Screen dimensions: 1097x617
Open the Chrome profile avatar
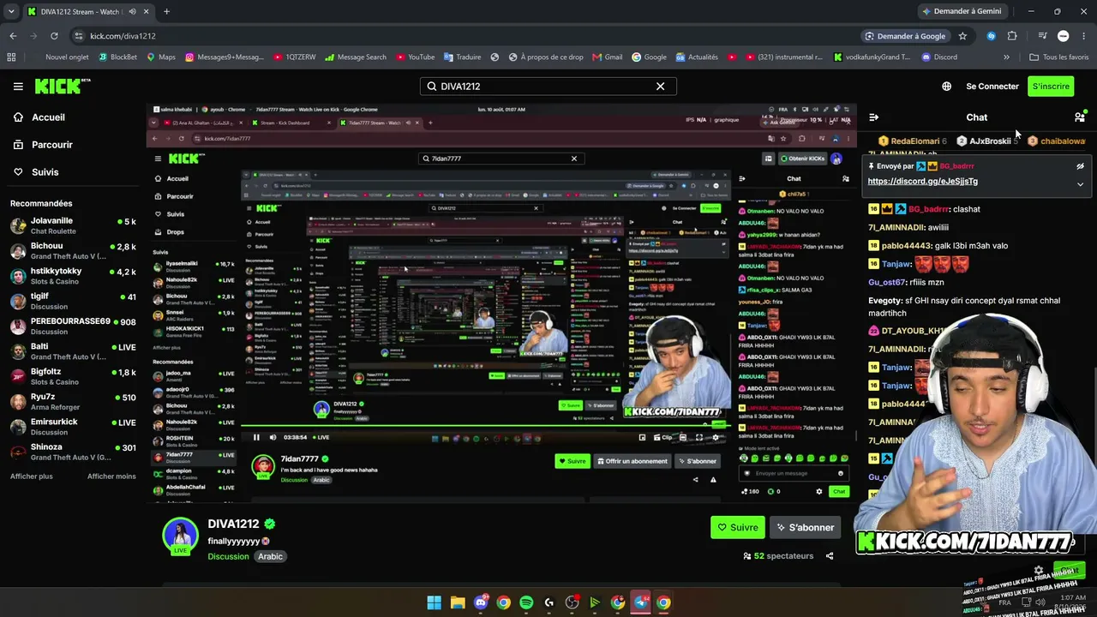[1064, 36]
